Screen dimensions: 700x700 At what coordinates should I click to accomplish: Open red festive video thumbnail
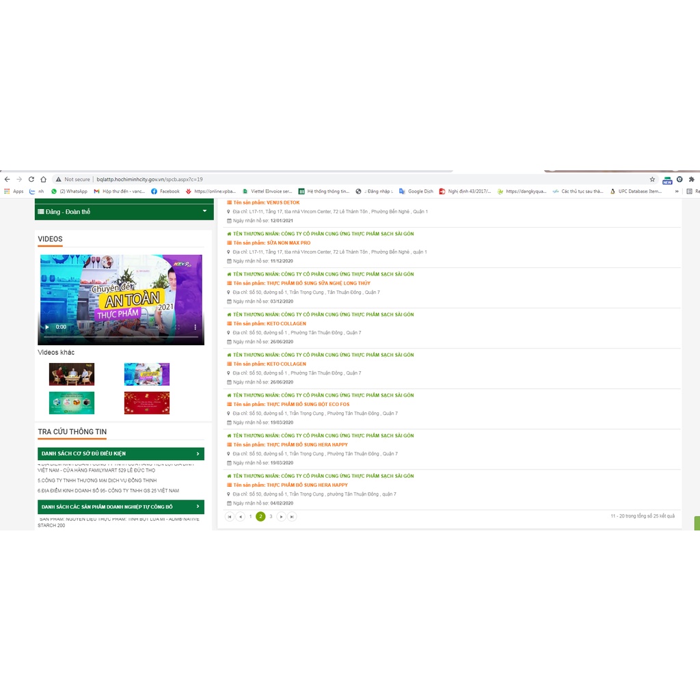tap(147, 403)
